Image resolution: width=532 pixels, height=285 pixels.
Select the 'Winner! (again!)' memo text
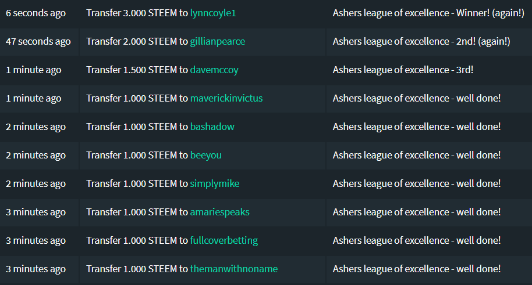[x=490, y=13]
